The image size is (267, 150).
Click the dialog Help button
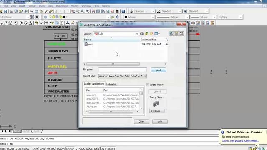coord(160,122)
